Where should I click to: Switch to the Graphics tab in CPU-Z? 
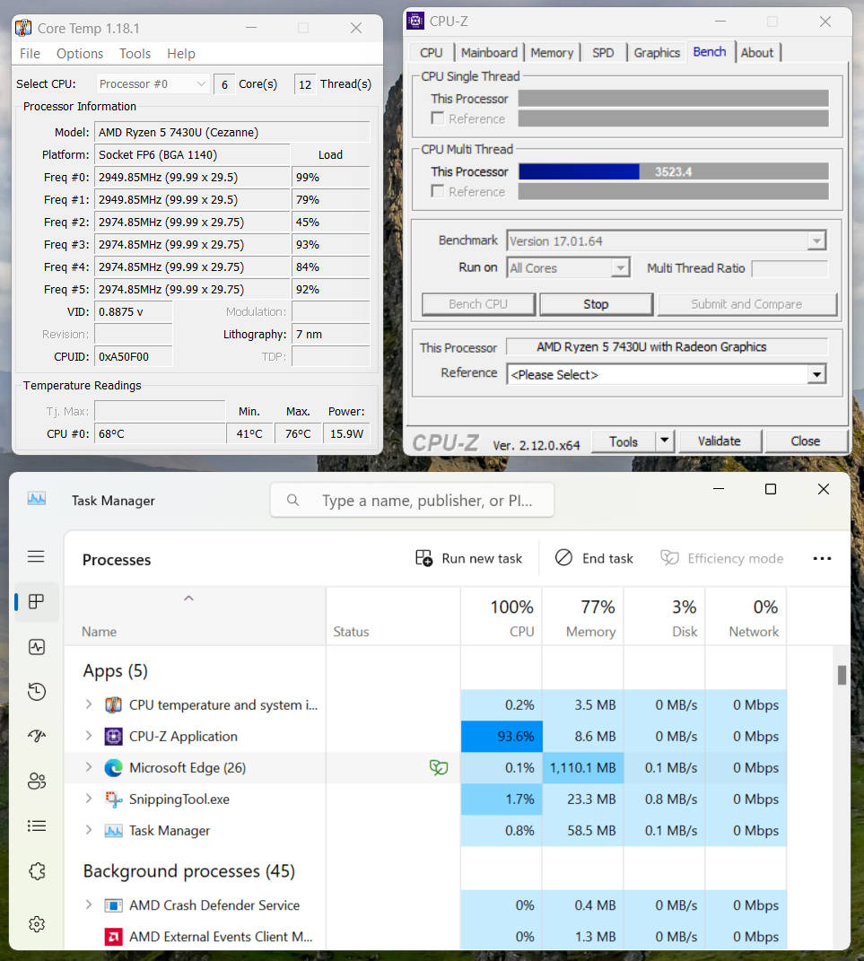point(657,53)
